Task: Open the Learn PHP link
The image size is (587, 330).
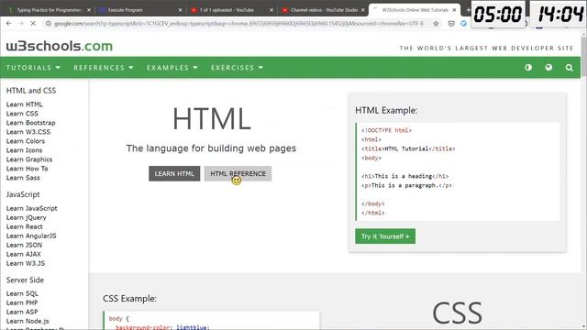Action: (22, 302)
